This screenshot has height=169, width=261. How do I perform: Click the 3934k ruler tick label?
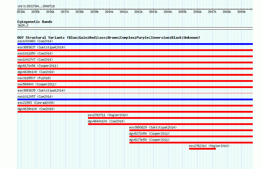point(21,12)
